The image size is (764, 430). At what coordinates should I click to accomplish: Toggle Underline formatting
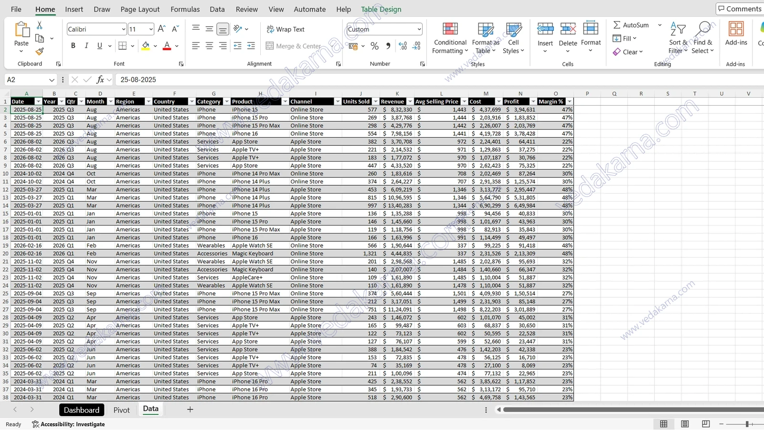point(99,46)
